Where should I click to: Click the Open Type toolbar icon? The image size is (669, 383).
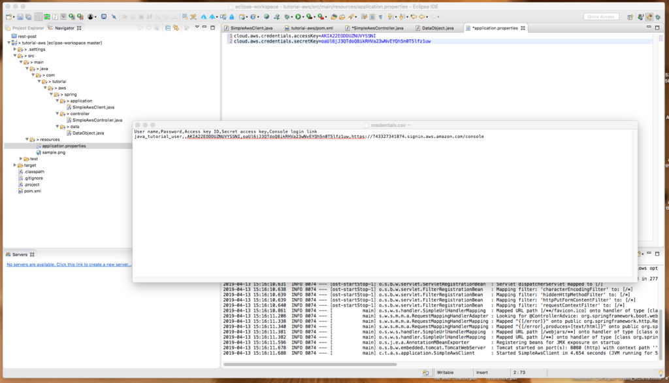pyautogui.click(x=334, y=16)
